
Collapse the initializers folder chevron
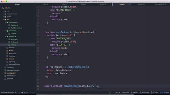point(5,36)
